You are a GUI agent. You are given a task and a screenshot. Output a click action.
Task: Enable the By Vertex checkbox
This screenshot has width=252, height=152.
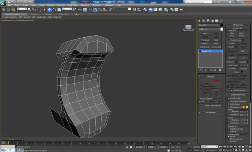(201, 83)
